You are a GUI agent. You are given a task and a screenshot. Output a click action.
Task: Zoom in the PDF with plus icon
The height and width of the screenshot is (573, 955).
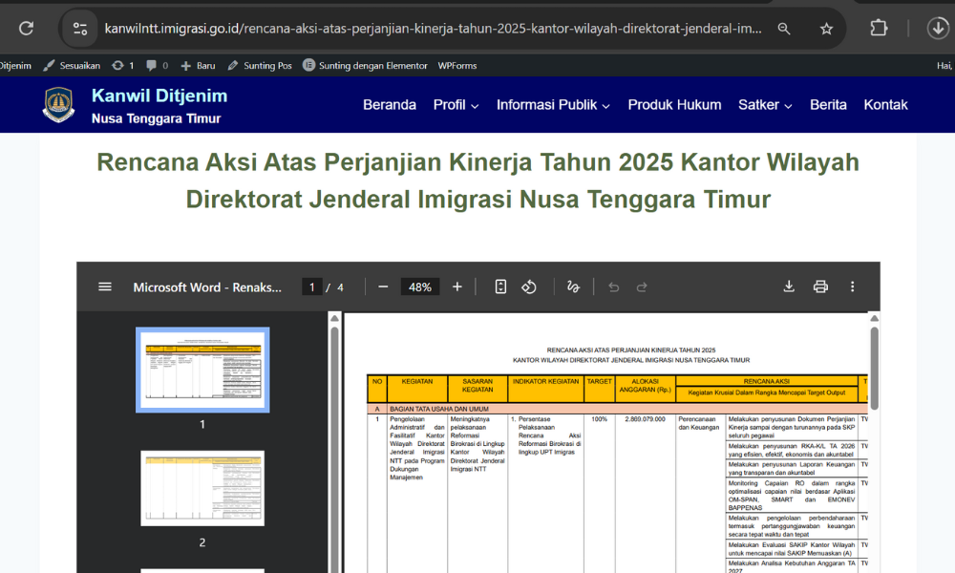(x=456, y=286)
